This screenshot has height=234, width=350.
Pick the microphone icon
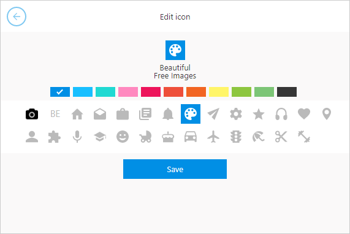(x=77, y=137)
